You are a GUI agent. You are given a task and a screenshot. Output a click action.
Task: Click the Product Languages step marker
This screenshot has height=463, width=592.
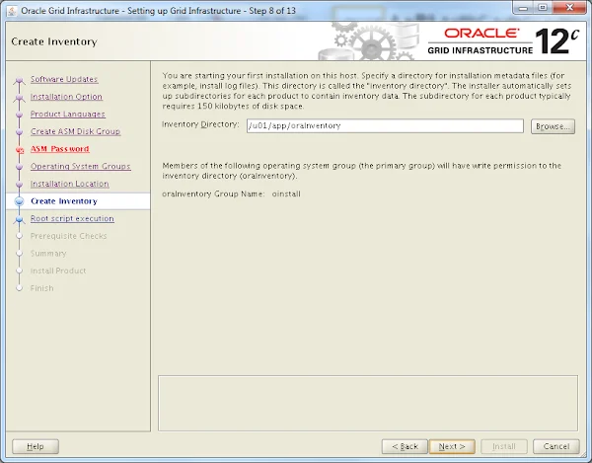pos(20,115)
